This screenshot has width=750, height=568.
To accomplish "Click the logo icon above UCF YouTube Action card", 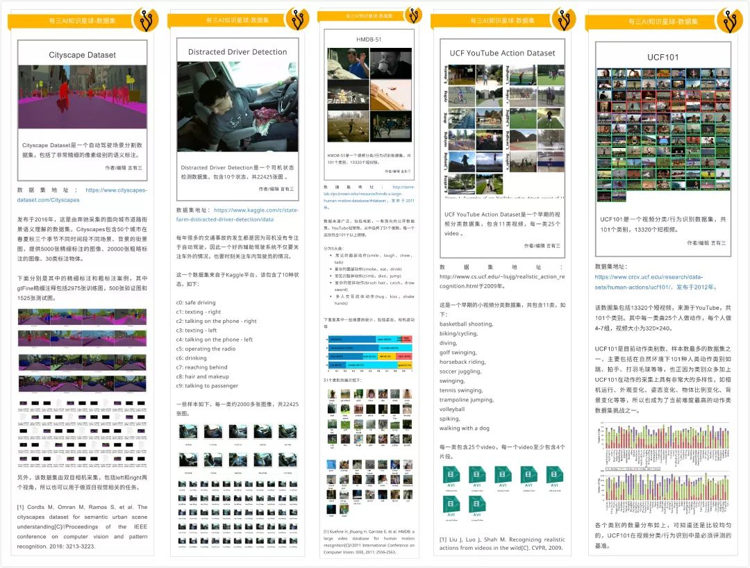I will 563,19.
